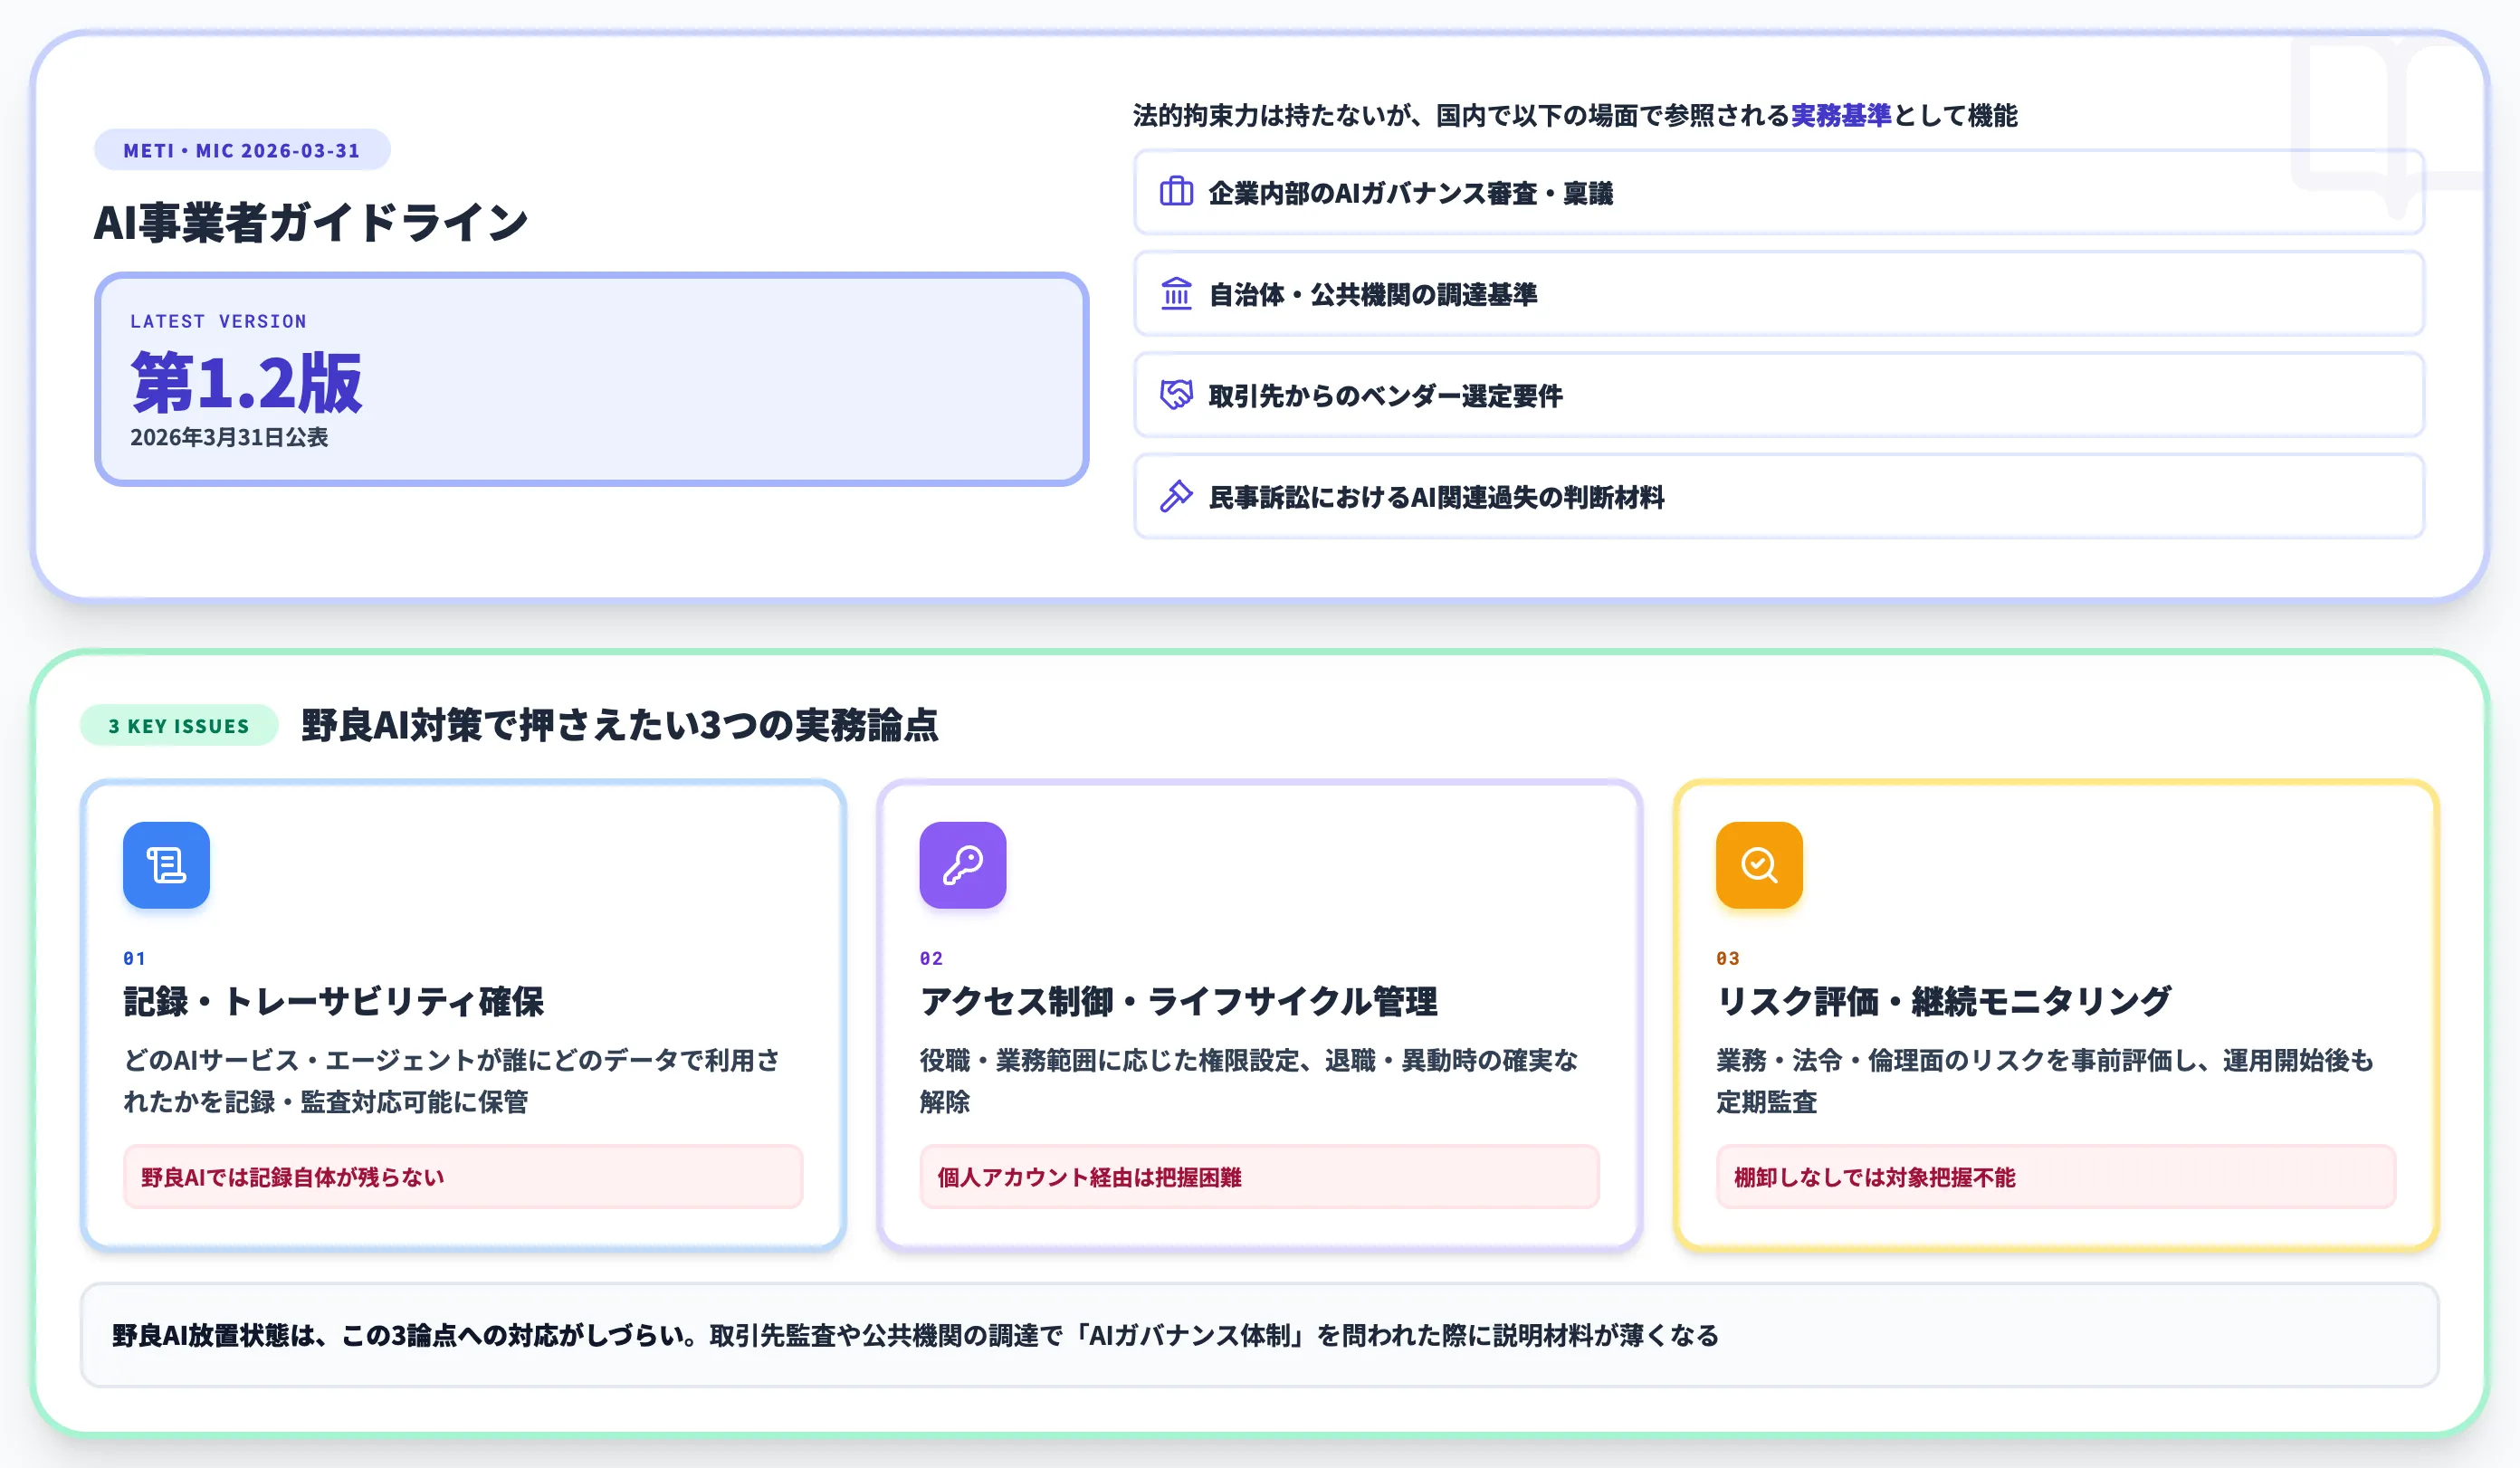Select the METI • MIC 2026-03-31 badge
2520x1468 pixels.
tap(242, 150)
